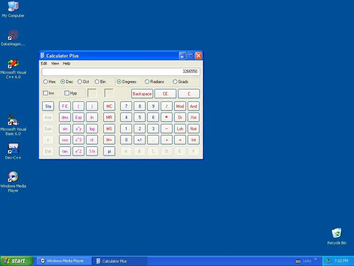The height and width of the screenshot is (266, 354).
Task: Switch to Windows Media Player taskbar button
Action: point(64,261)
